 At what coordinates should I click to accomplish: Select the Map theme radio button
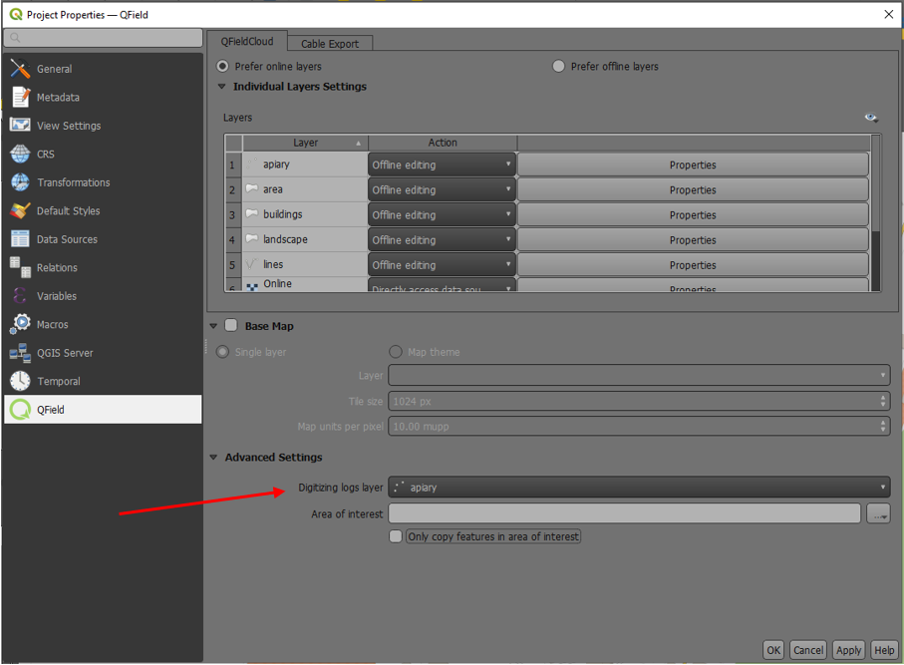point(396,351)
